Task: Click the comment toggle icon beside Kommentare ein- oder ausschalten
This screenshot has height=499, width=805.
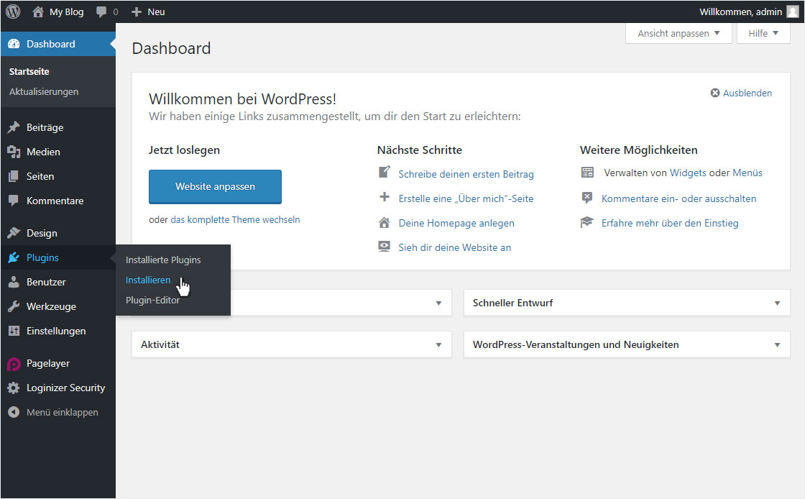Action: tap(586, 198)
